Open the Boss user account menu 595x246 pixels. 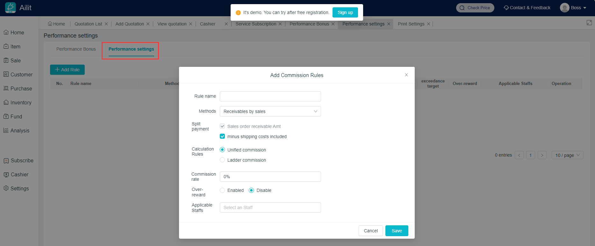573,8
